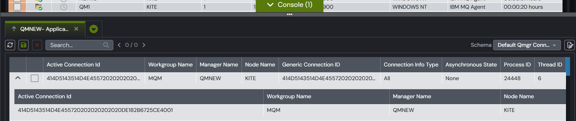Go to the previous search result

click(119, 45)
